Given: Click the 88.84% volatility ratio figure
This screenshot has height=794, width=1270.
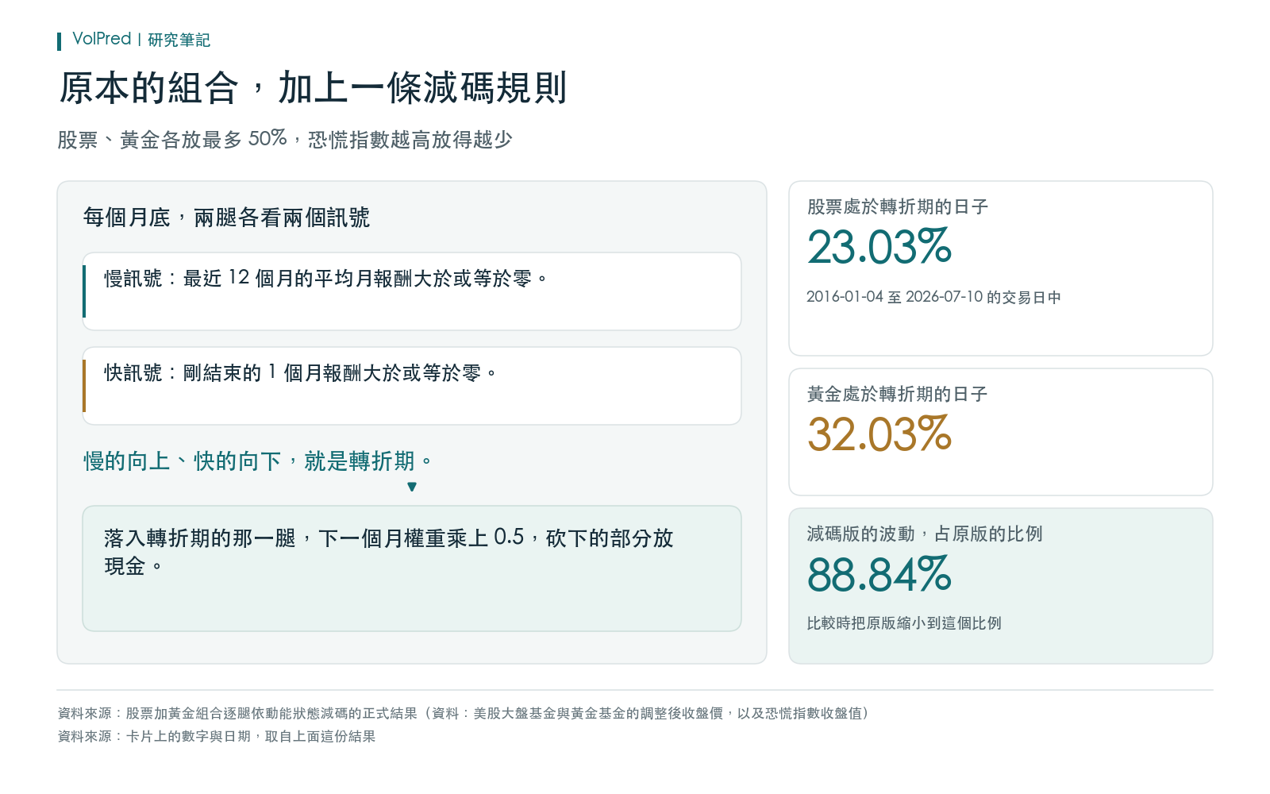Looking at the screenshot, I should [x=879, y=575].
